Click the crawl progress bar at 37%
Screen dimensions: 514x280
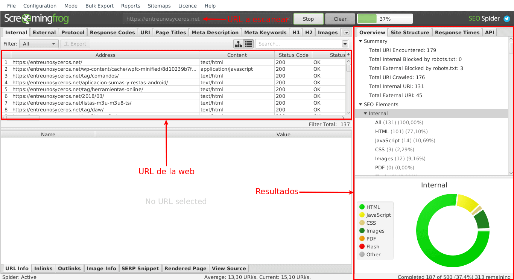click(385, 19)
